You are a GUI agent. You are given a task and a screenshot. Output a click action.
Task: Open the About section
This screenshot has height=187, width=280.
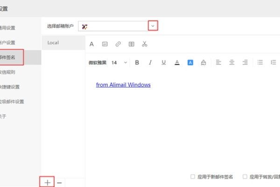(3, 116)
